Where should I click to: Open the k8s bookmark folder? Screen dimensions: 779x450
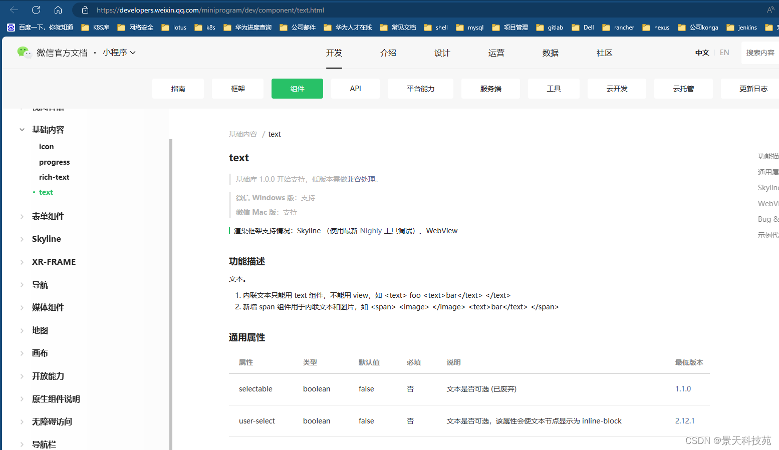pyautogui.click(x=205, y=28)
